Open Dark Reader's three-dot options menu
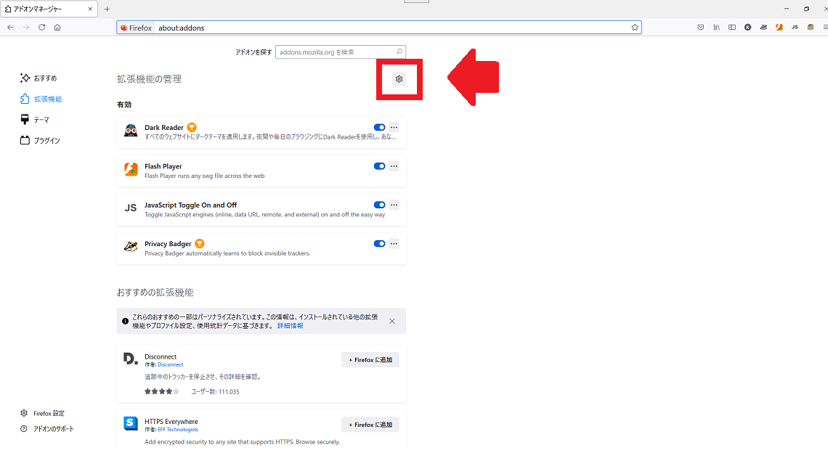Viewport: 828px width, 450px height. tap(394, 127)
